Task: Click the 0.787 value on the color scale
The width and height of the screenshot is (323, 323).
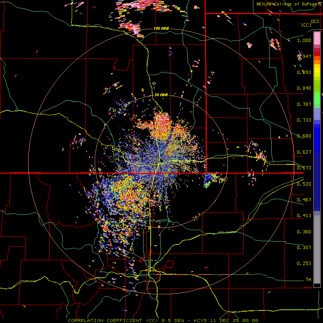Action: 304,104
